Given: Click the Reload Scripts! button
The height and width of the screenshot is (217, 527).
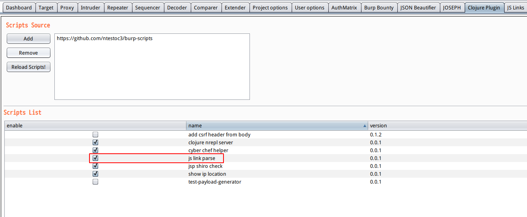Looking at the screenshot, I should click(28, 67).
